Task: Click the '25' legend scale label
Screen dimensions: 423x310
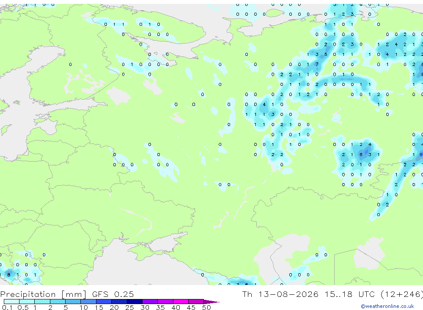Action: coord(129,307)
